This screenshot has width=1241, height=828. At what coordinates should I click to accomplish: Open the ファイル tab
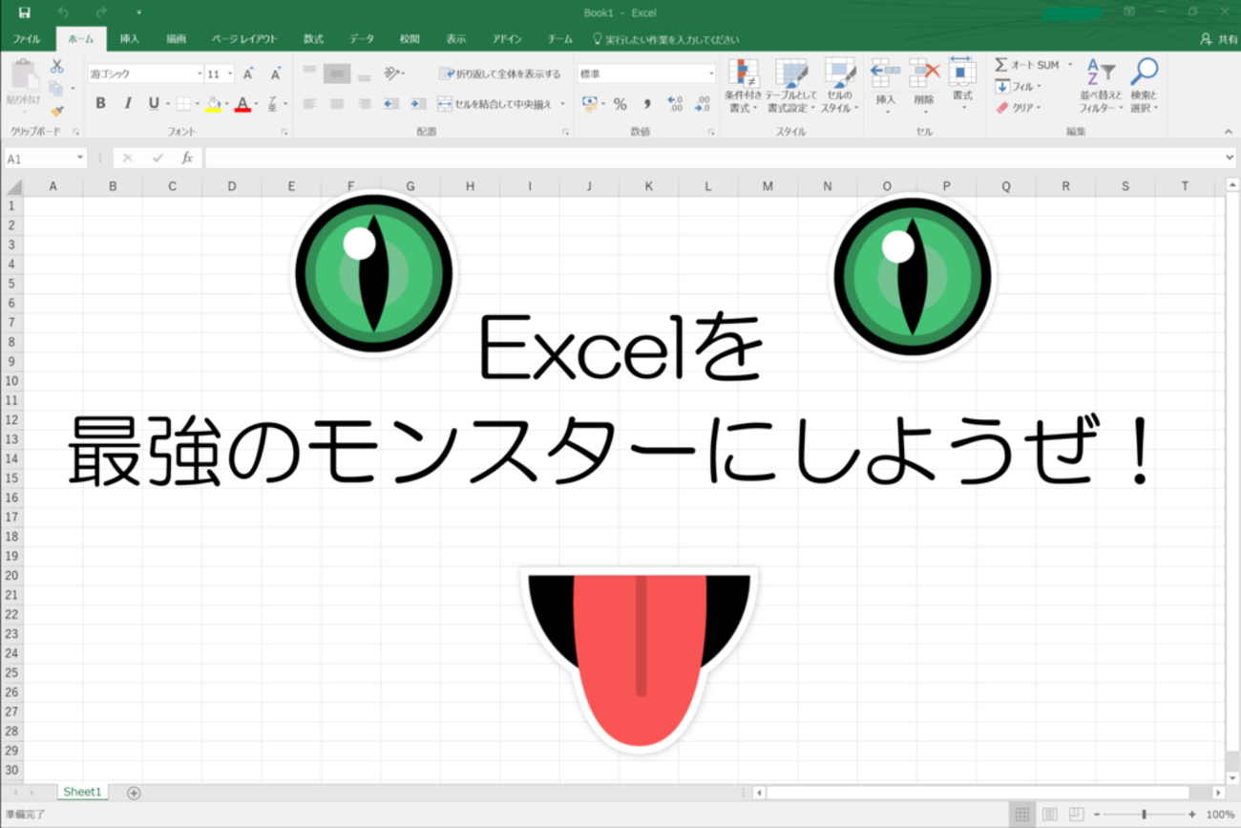(x=26, y=39)
